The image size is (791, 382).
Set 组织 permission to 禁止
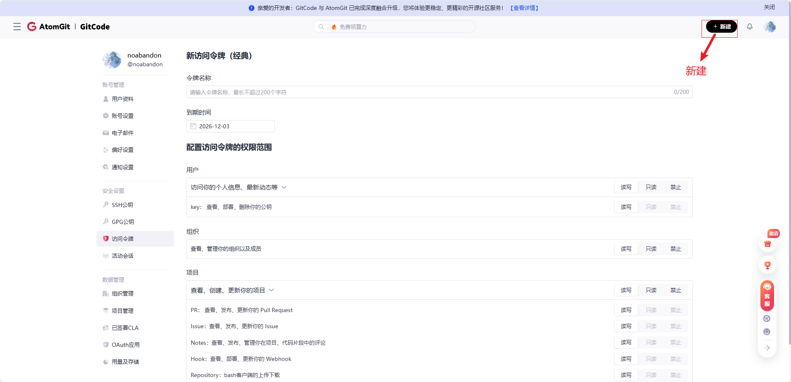point(675,249)
